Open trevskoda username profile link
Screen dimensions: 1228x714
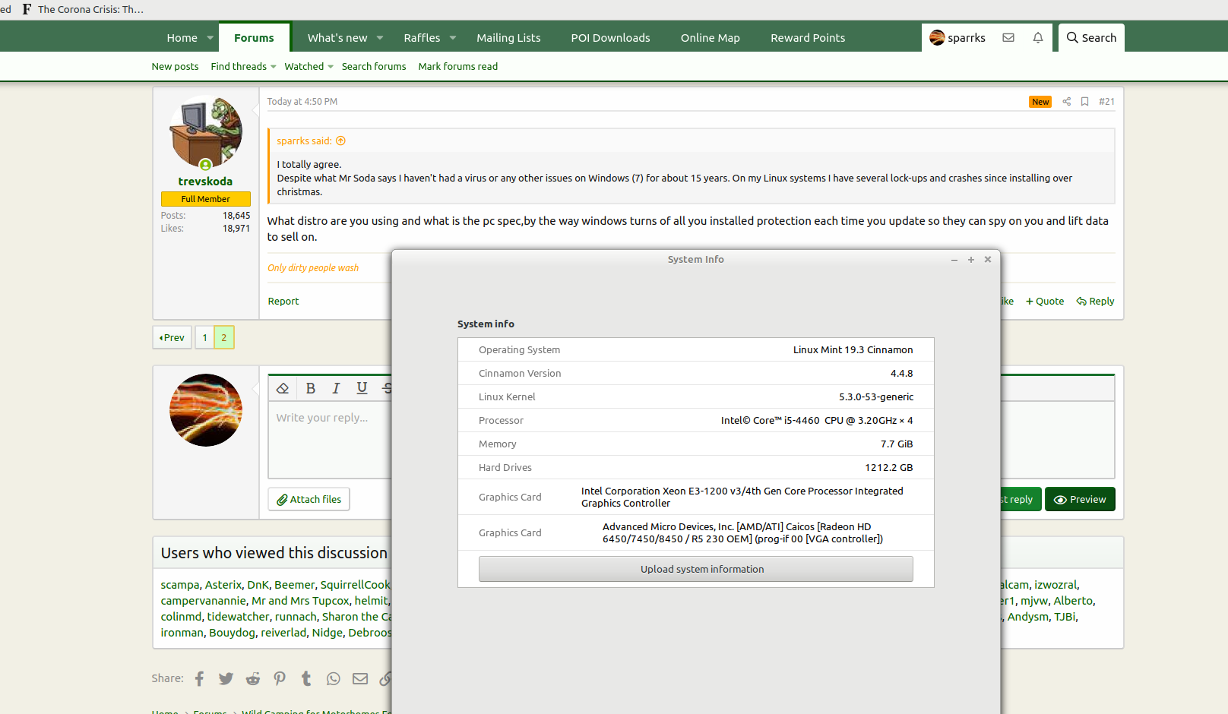pos(205,182)
